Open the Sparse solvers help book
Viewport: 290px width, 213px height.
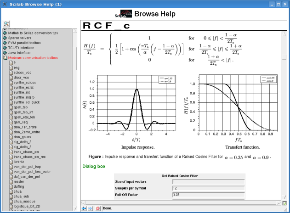coord(20,38)
